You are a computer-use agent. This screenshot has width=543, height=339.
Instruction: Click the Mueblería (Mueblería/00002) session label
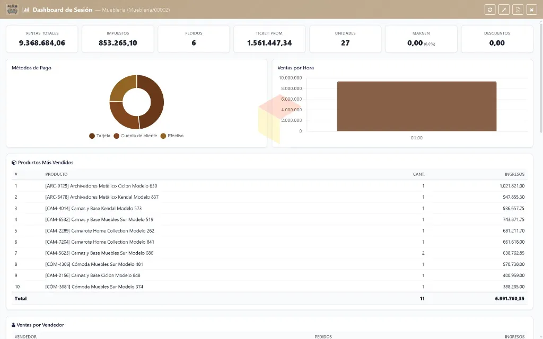[x=136, y=10]
